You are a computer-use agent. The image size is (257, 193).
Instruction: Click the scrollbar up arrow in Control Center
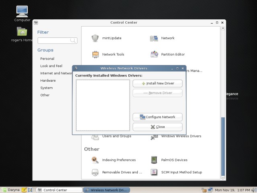[x=223, y=28]
